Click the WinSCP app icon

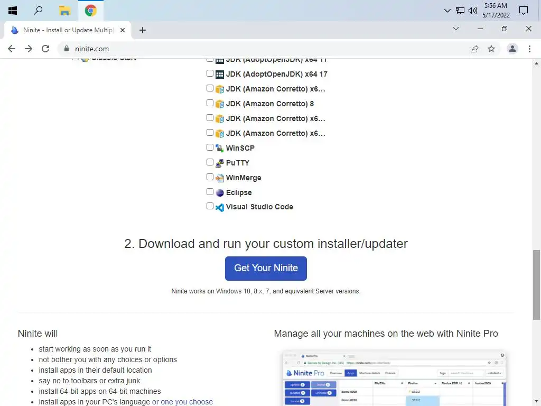220,148
